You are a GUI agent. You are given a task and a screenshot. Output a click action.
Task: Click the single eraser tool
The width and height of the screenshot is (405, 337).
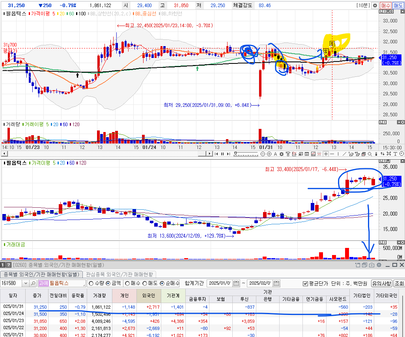(351, 154)
